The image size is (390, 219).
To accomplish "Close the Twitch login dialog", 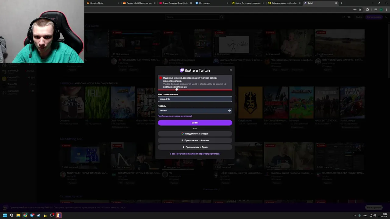I will [230, 70].
